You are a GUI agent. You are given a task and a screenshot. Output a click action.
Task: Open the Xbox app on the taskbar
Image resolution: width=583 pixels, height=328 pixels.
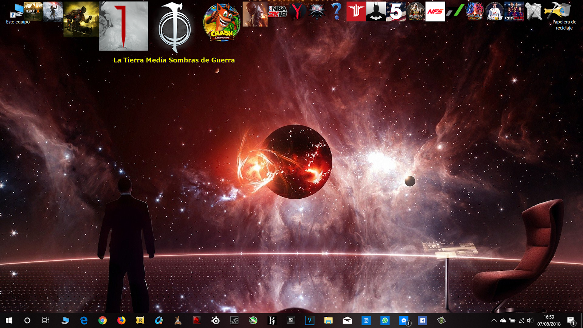pos(253,320)
